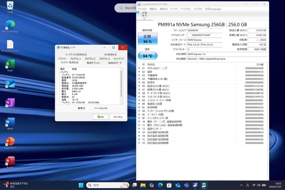Click OK in PC情報ビューアー
Image resolution: width=285 pixels, height=190 pixels.
coord(100,117)
